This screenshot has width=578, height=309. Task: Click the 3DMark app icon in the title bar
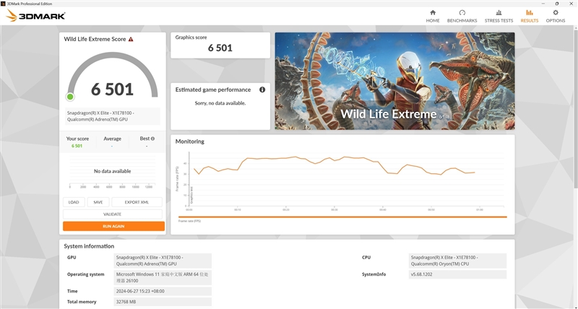click(x=3, y=4)
